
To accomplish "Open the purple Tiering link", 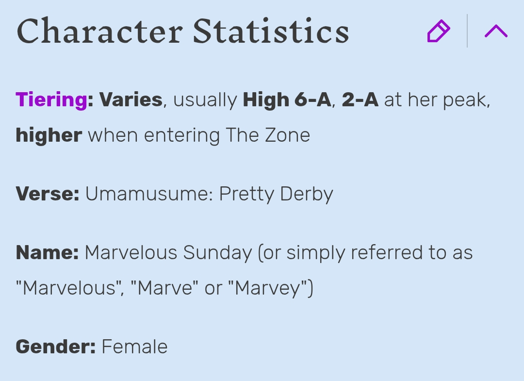I will [x=52, y=99].
